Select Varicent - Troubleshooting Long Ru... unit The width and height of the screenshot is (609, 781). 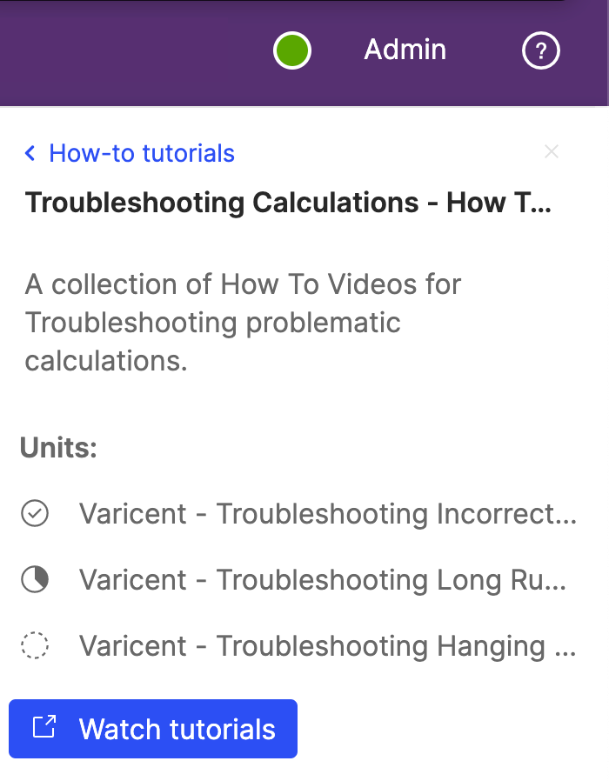(x=322, y=580)
